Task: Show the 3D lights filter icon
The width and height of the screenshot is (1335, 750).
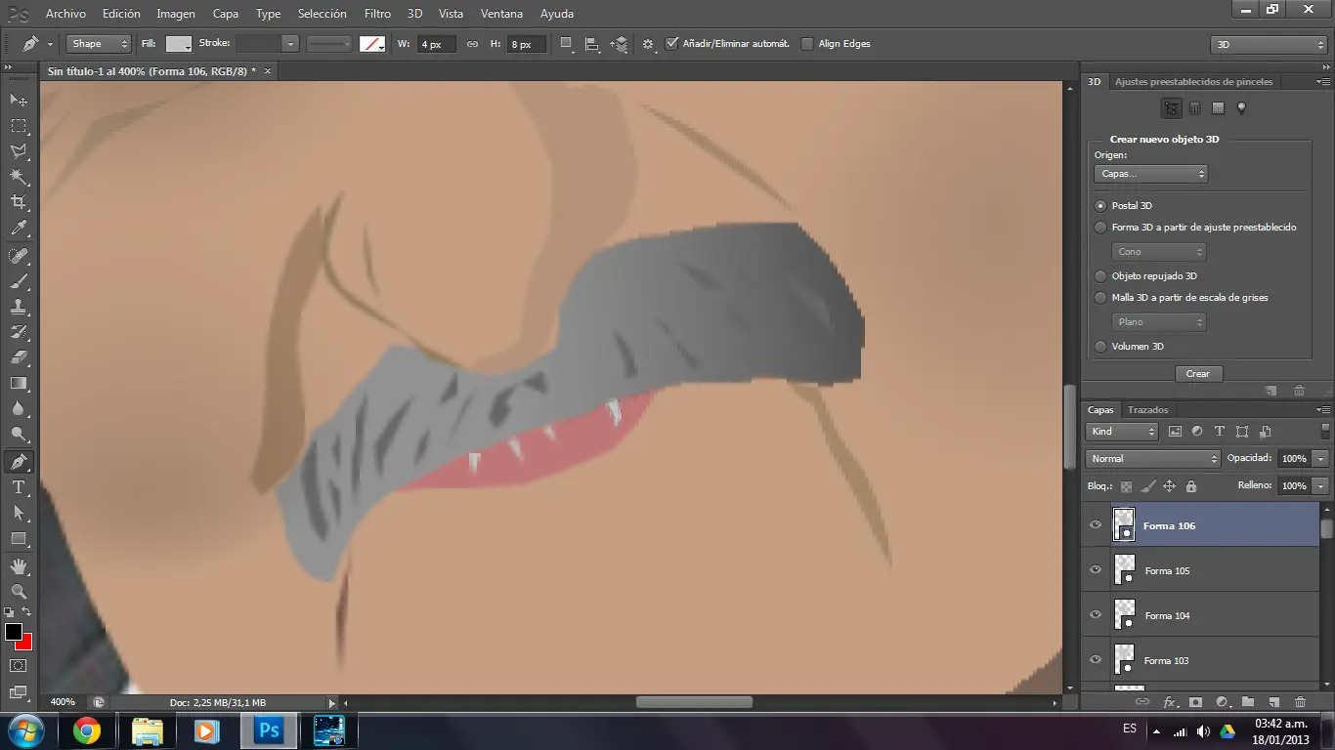Action: pyautogui.click(x=1241, y=108)
